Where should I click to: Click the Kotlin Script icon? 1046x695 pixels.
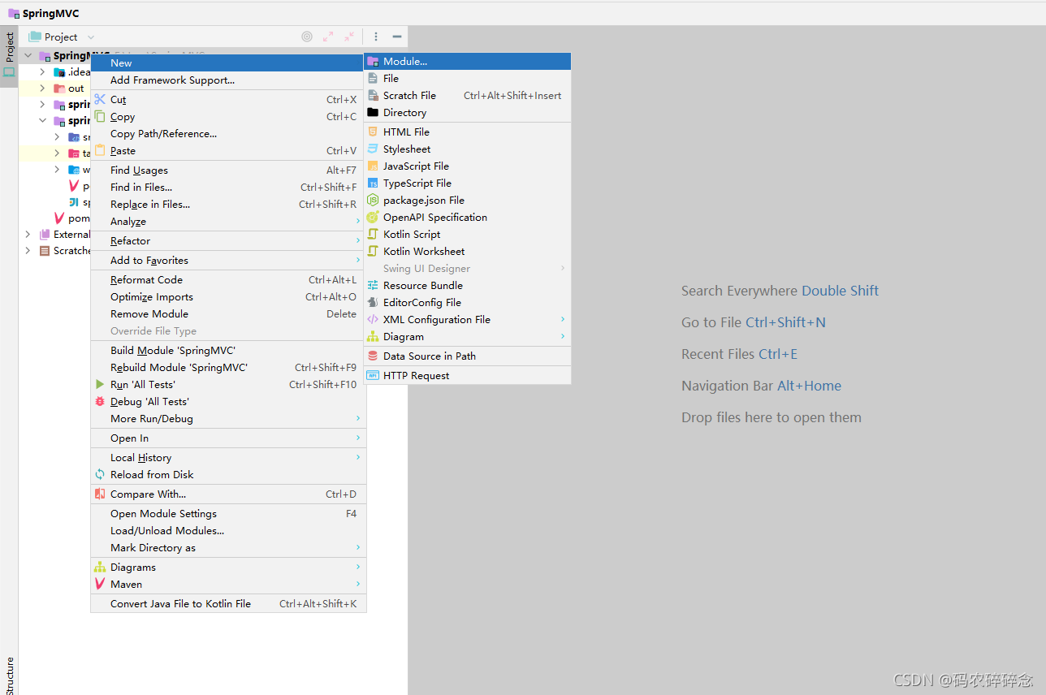[x=373, y=234]
